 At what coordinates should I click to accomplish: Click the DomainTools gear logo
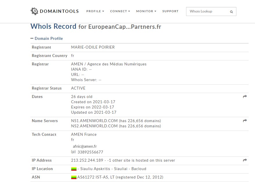click(34, 11)
